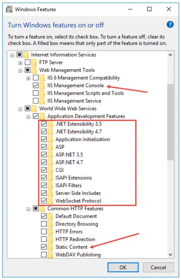Uncheck Default Document checkbox
This screenshot has height=280, width=181.
click(x=44, y=216)
